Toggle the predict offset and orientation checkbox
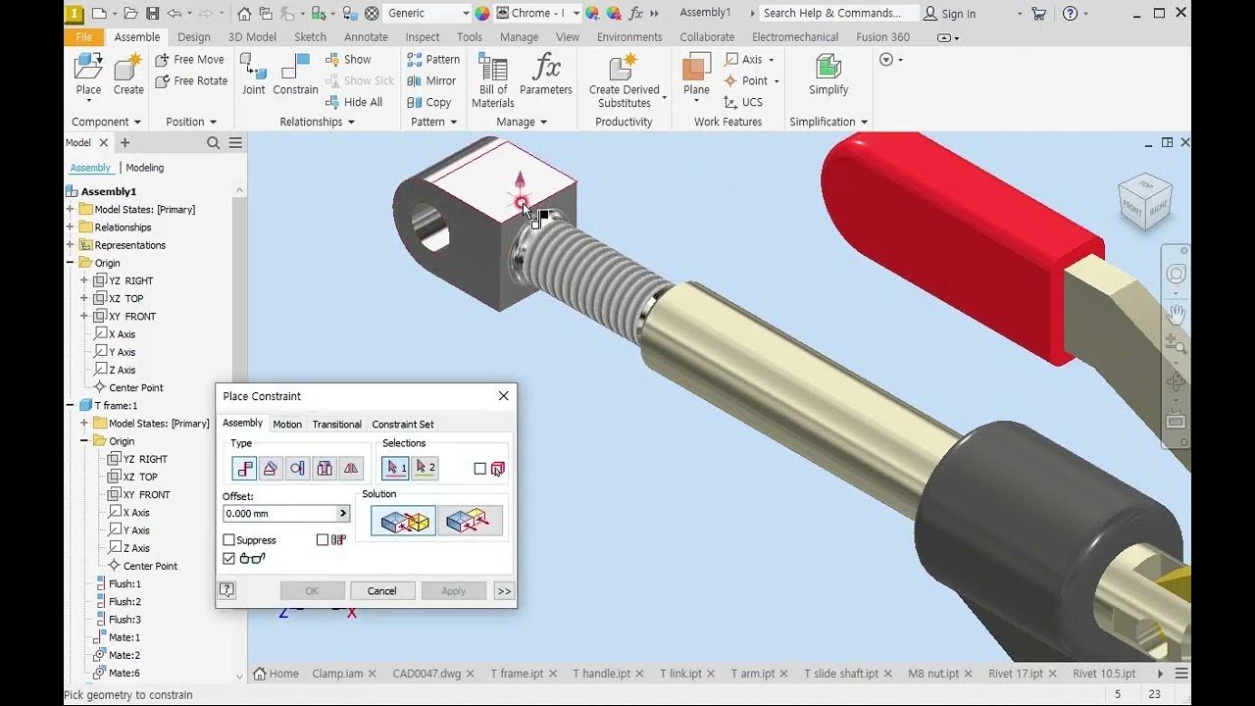 323,540
